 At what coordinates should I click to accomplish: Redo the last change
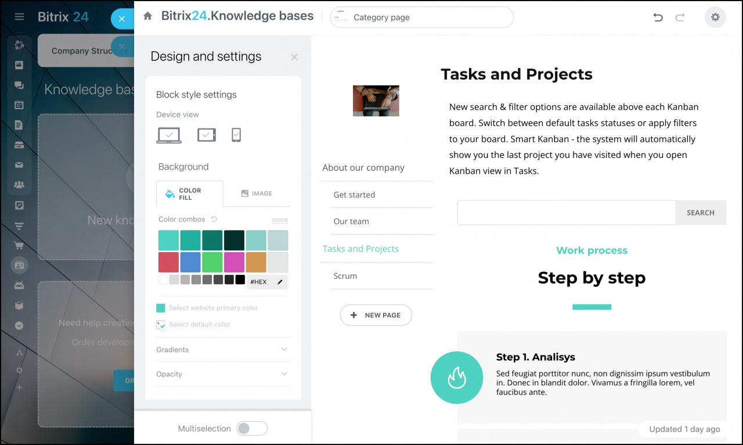680,17
